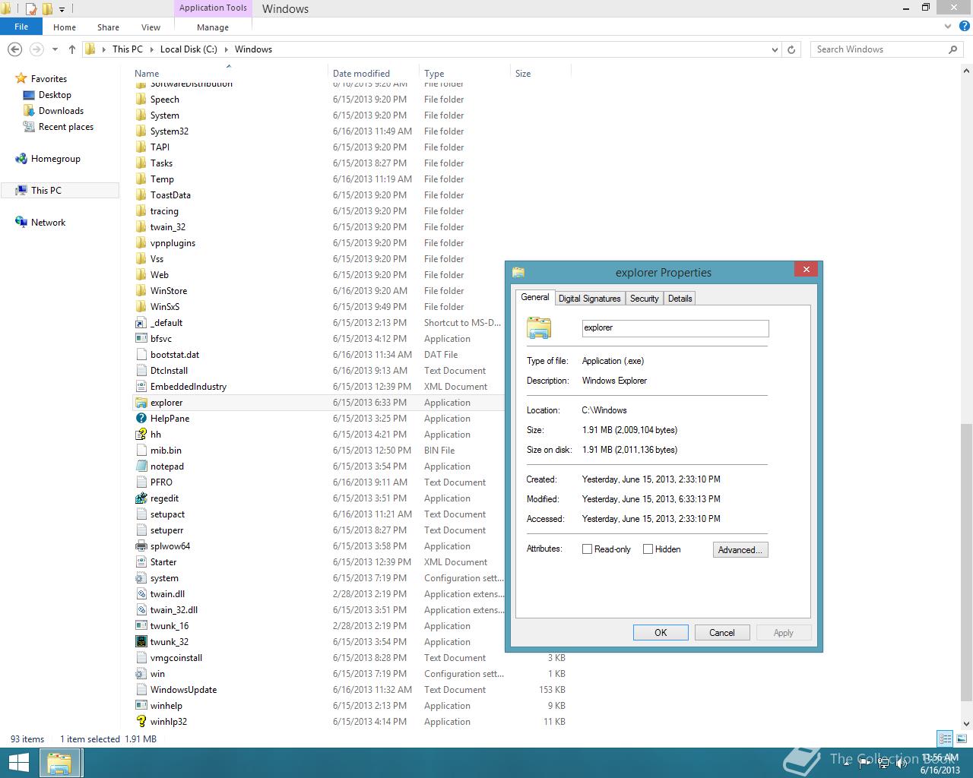Click the Up one level arrow
The height and width of the screenshot is (778, 973).
[x=72, y=49]
